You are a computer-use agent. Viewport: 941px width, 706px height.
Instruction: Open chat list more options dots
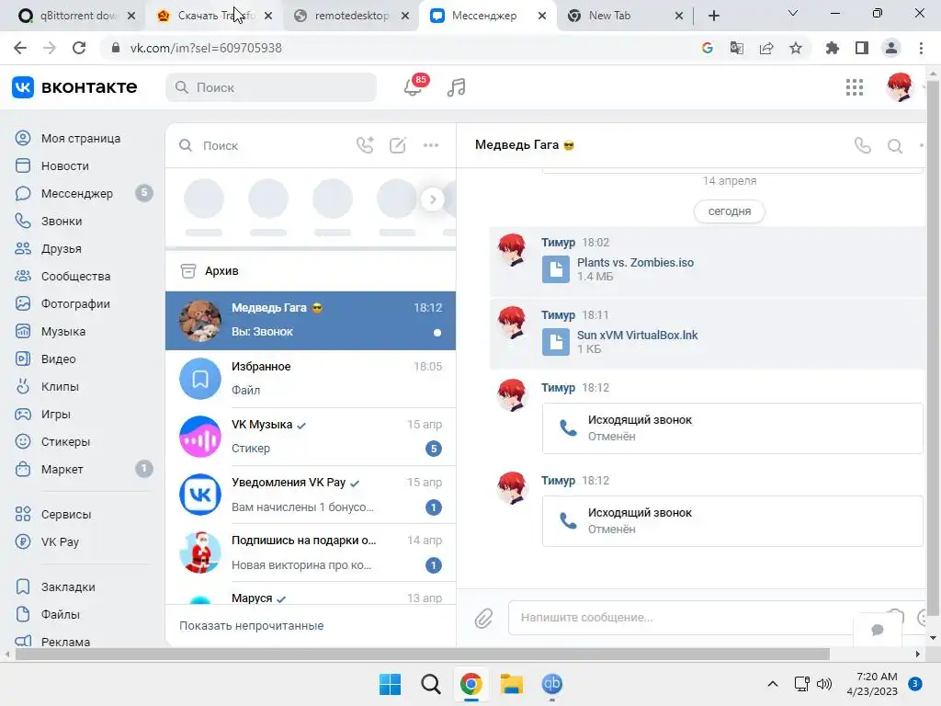tap(431, 145)
